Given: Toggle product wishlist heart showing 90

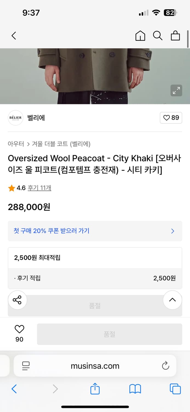Looking at the screenshot, I should pos(19,333).
